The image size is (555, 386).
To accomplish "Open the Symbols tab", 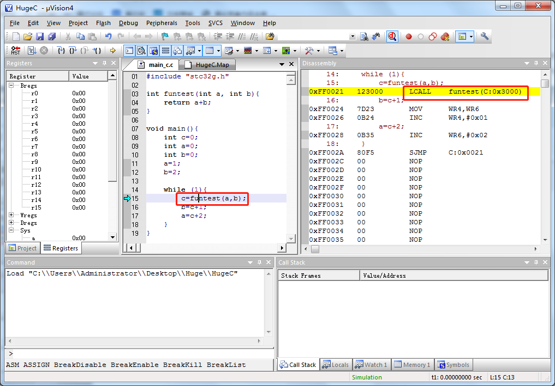I will click(454, 365).
